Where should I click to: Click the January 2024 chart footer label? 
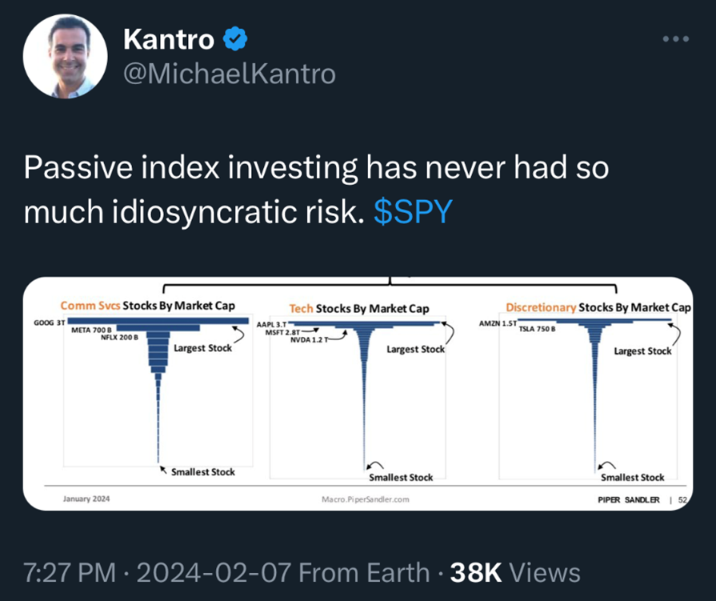pos(86,499)
